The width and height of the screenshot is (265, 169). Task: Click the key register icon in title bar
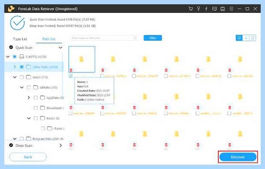tap(199, 9)
